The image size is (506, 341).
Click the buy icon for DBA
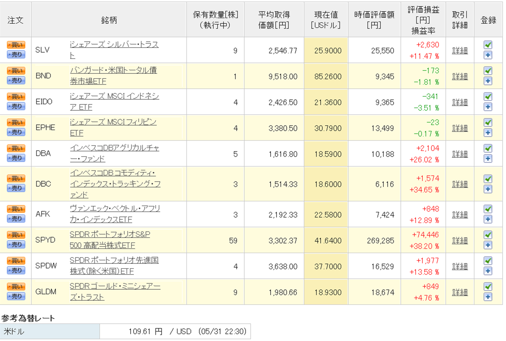(x=16, y=148)
